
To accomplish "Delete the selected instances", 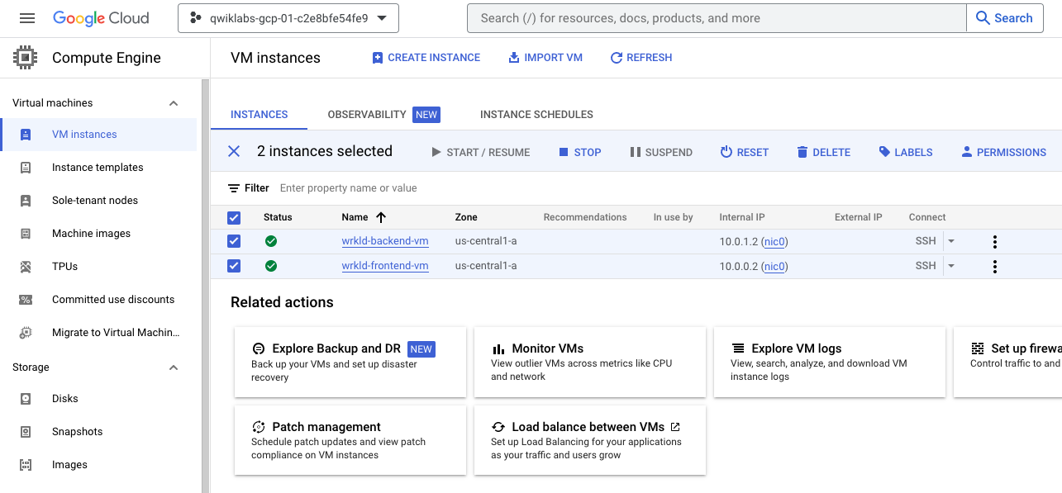I will pos(823,152).
